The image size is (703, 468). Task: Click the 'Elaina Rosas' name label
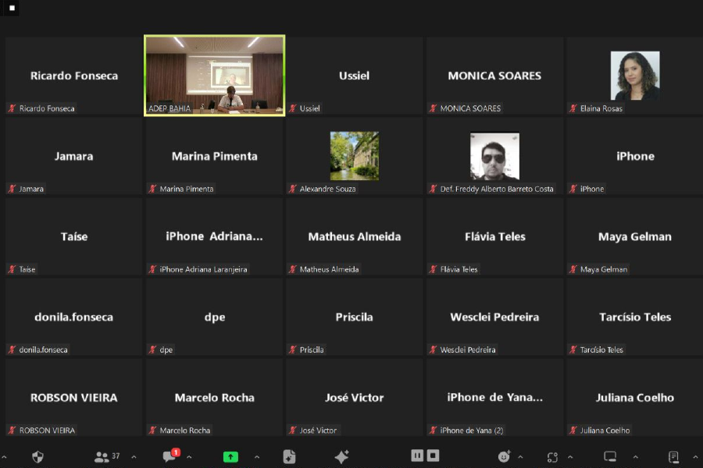pos(601,108)
